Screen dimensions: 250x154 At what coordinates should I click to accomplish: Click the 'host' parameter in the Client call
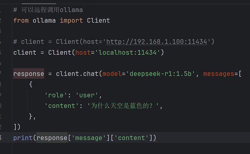pyautogui.click(x=83, y=53)
